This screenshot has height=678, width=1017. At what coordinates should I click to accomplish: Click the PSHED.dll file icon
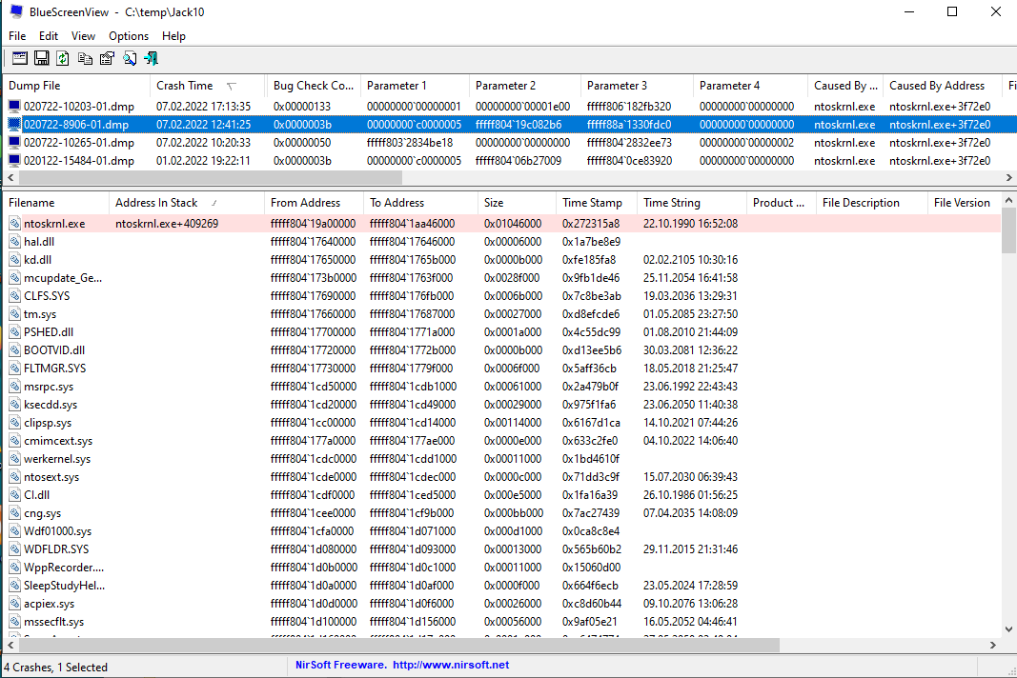[15, 332]
